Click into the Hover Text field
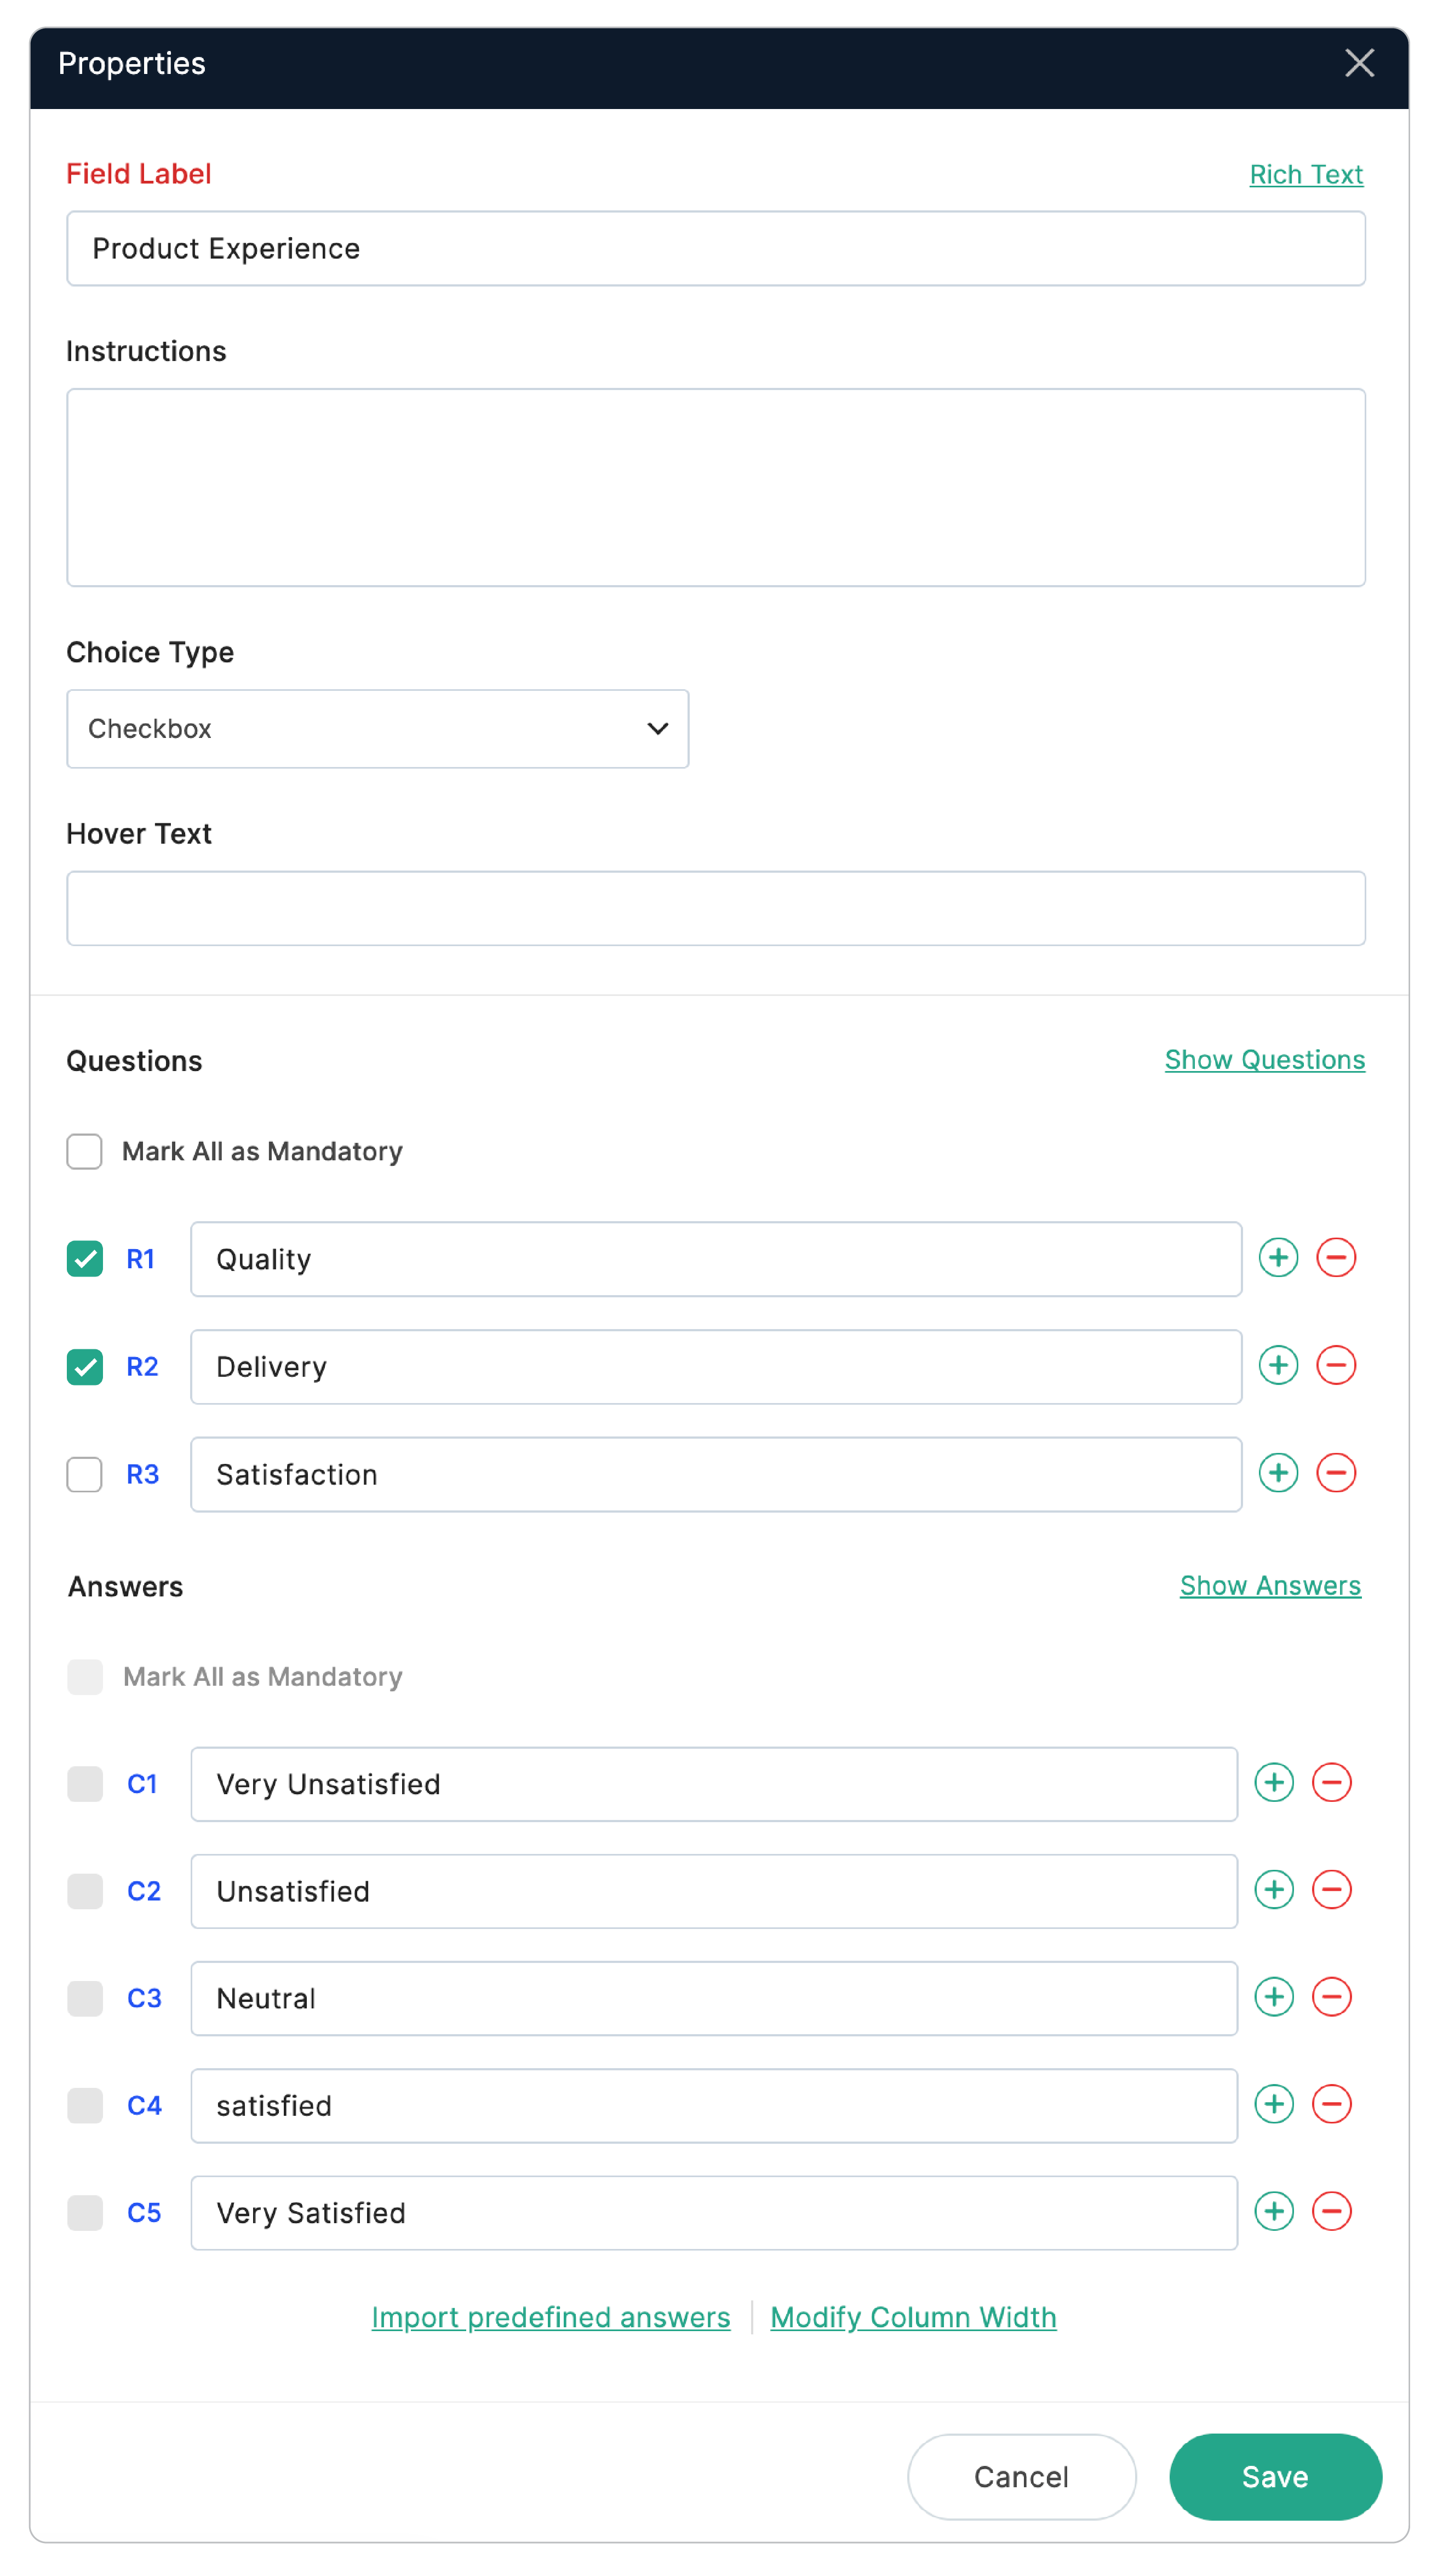The width and height of the screenshot is (1443, 2576). click(x=715, y=908)
